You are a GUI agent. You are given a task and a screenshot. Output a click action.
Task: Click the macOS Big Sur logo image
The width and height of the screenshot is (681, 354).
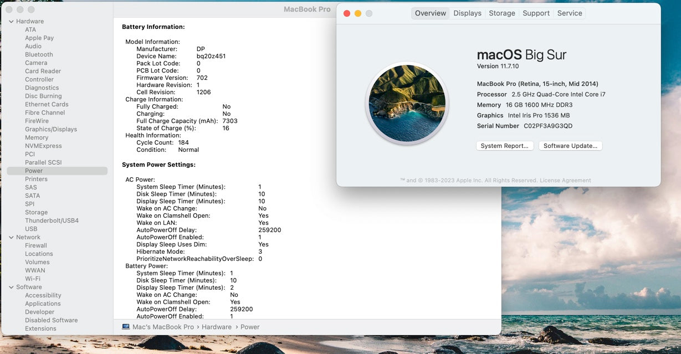[407, 103]
